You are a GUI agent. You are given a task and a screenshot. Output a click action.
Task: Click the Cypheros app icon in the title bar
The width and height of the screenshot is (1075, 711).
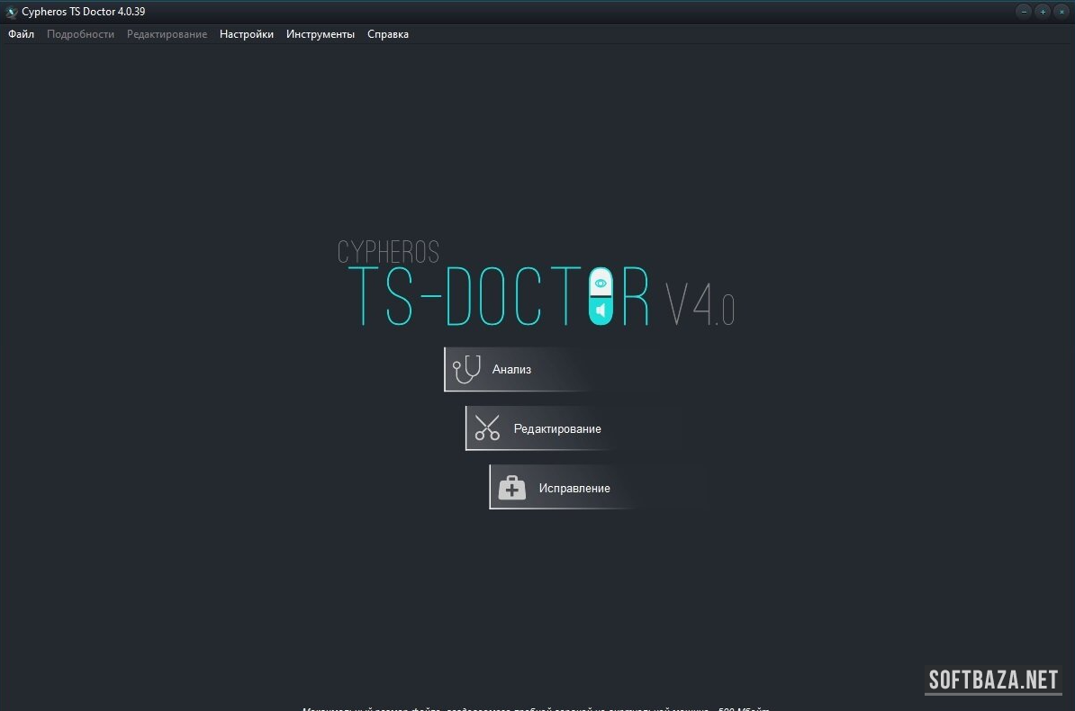tap(12, 12)
